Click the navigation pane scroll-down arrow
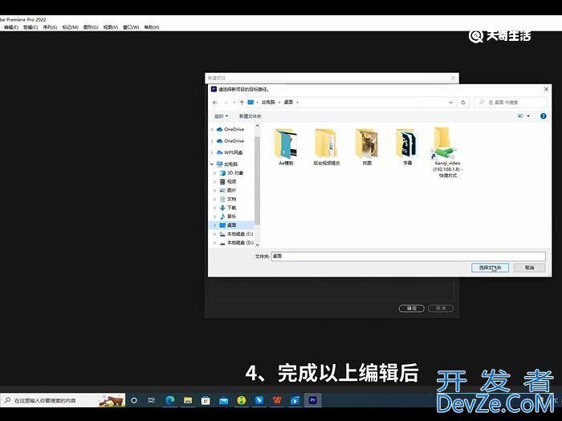The height and width of the screenshot is (421, 562). (257, 245)
